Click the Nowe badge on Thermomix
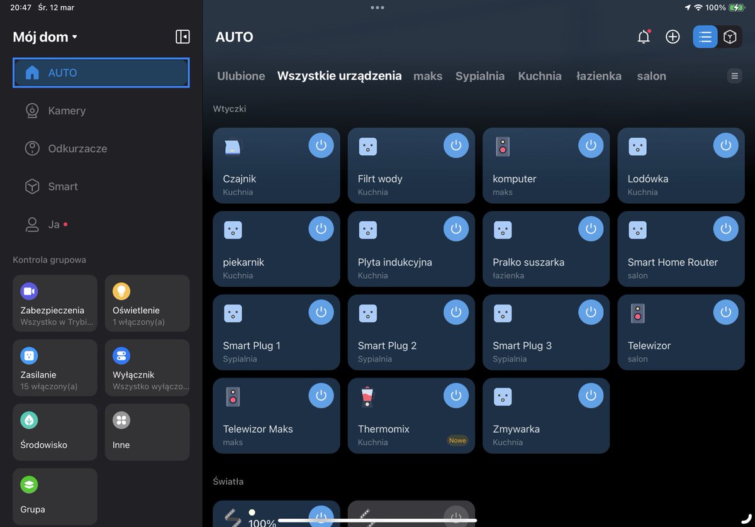The width and height of the screenshot is (755, 527). [457, 440]
